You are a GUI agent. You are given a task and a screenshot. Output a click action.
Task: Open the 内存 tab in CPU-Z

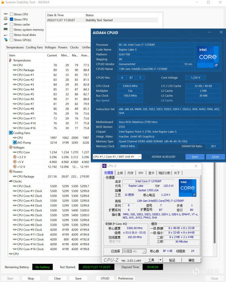pos(130,173)
